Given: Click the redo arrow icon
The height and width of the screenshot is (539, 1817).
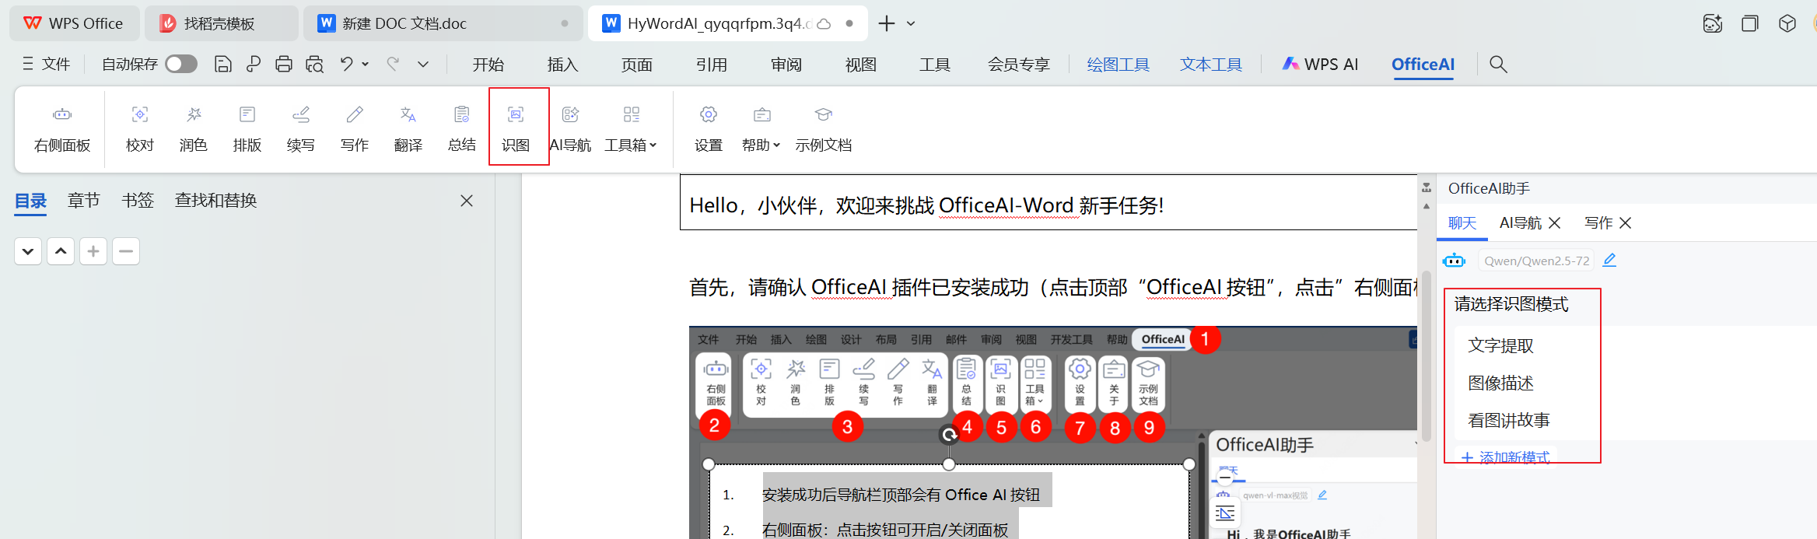Looking at the screenshot, I should pyautogui.click(x=393, y=64).
